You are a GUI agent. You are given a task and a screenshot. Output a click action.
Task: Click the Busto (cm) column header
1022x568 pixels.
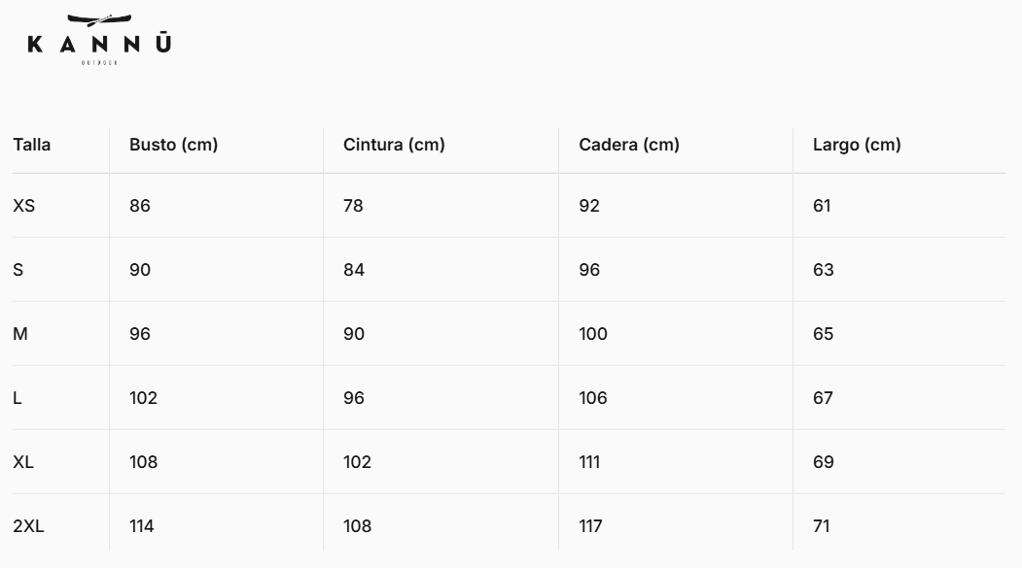pyautogui.click(x=173, y=145)
